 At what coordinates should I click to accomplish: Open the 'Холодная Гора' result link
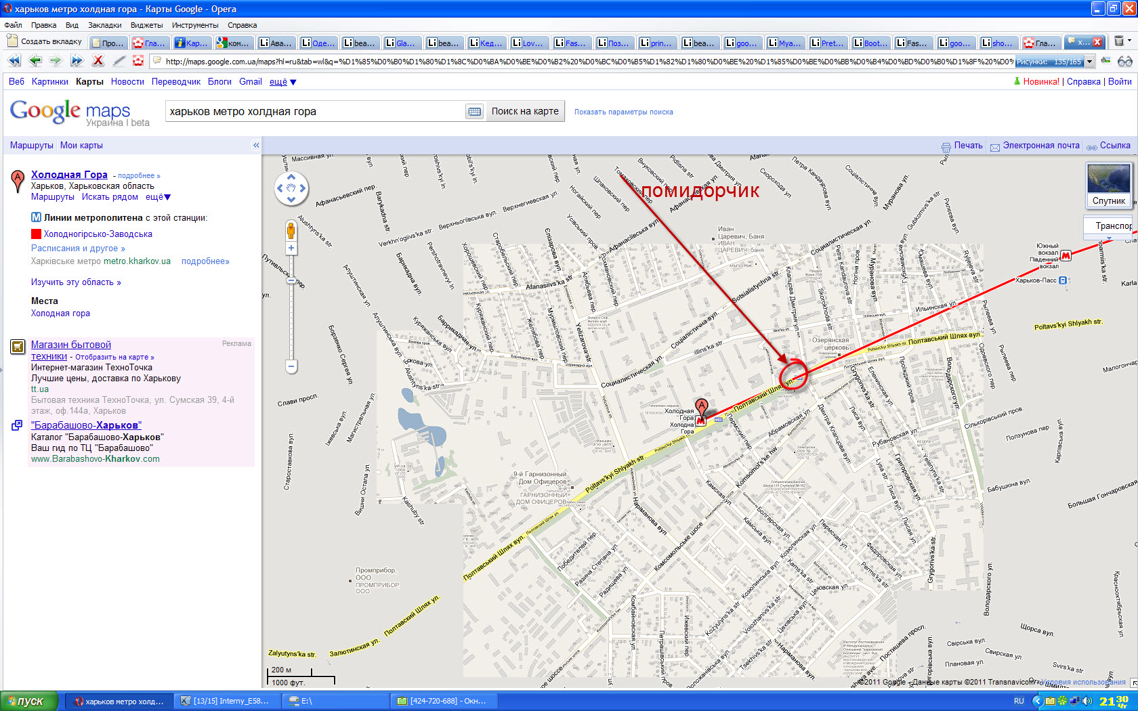pyautogui.click(x=69, y=175)
